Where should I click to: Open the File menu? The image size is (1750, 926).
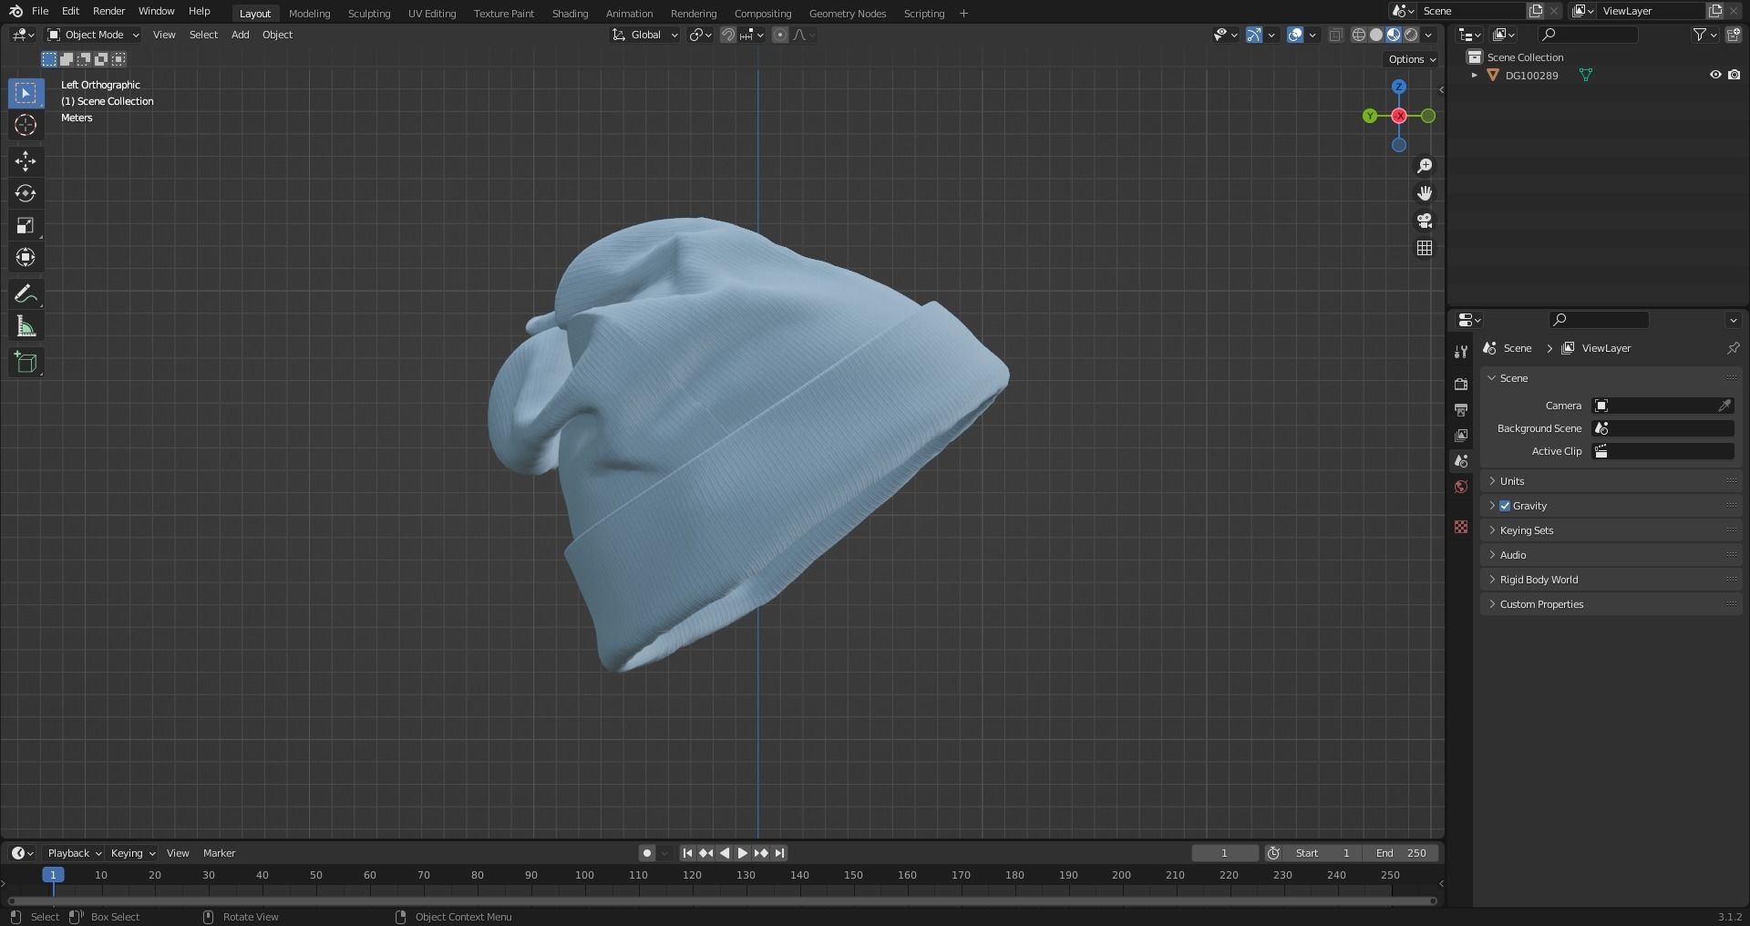pos(40,11)
